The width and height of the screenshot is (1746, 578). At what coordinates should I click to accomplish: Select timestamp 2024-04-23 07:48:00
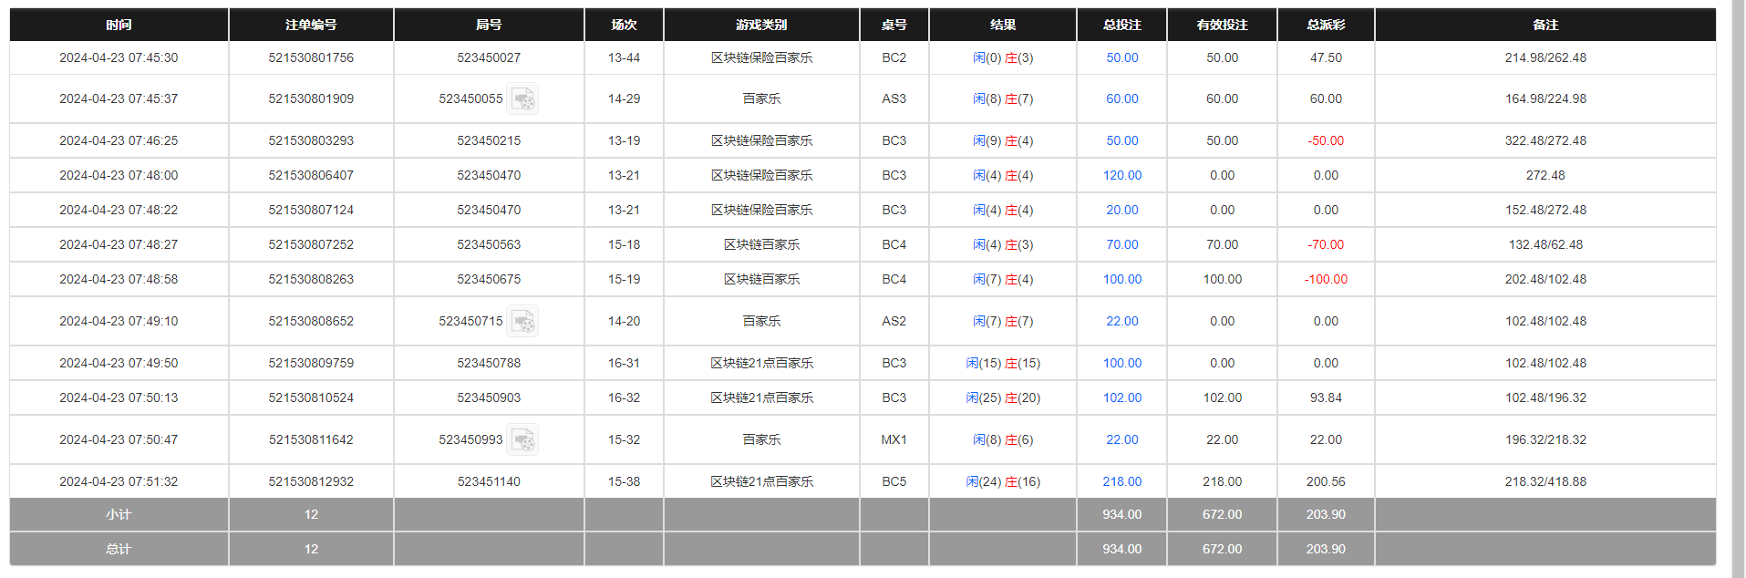(x=119, y=175)
